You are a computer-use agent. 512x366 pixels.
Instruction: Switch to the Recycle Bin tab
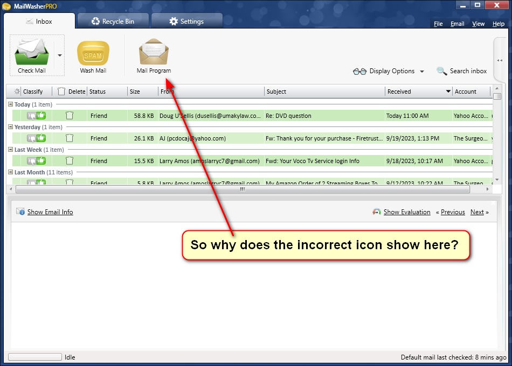pos(113,21)
